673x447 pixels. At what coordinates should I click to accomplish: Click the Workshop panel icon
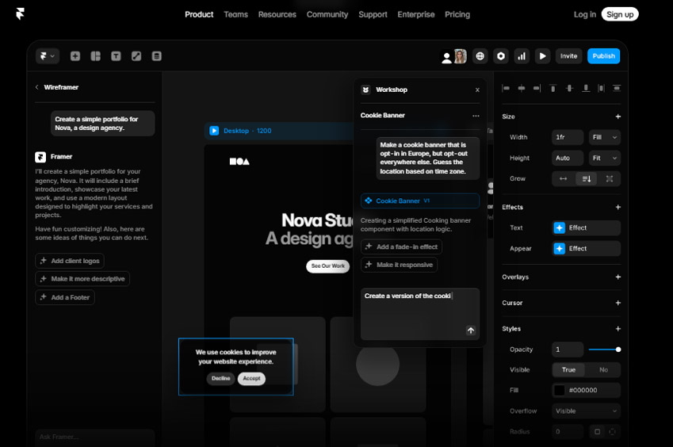[x=365, y=90]
